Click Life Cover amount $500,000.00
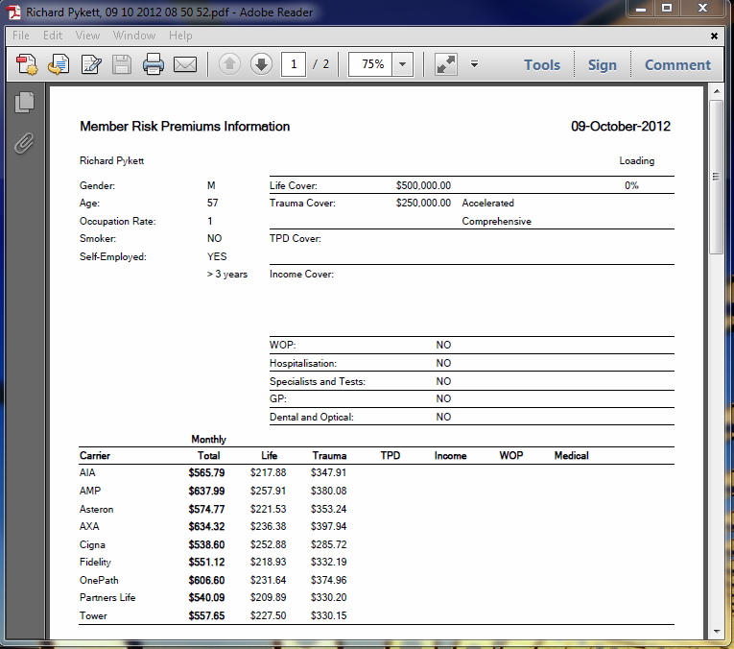This screenshot has height=649, width=734. [423, 185]
